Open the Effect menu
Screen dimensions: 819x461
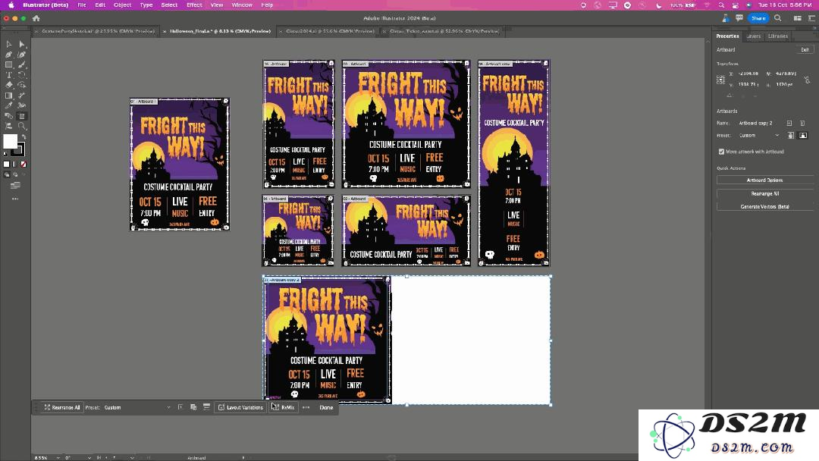pos(194,5)
